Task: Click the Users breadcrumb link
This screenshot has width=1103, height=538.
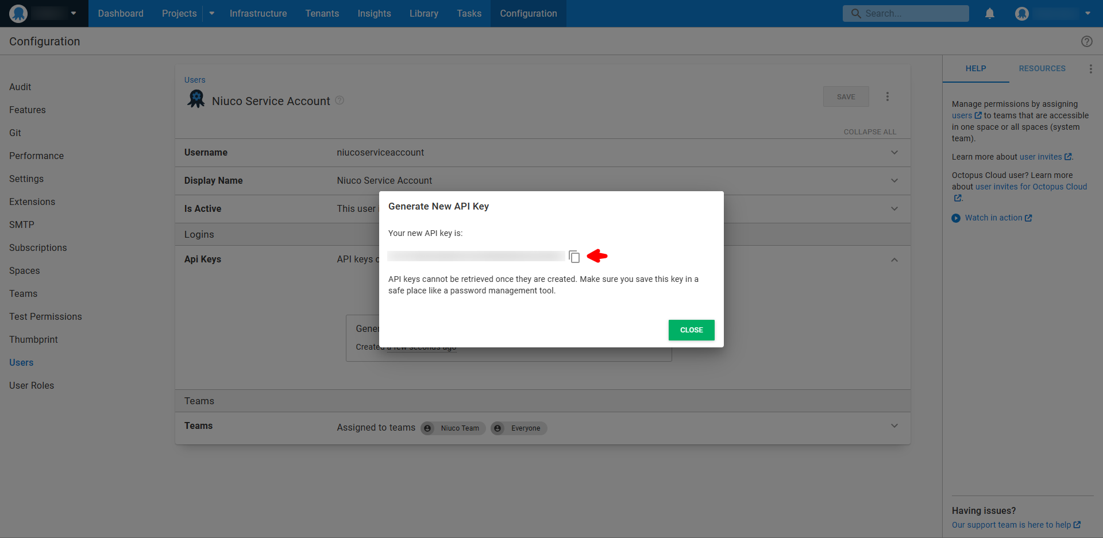Action: pos(195,80)
